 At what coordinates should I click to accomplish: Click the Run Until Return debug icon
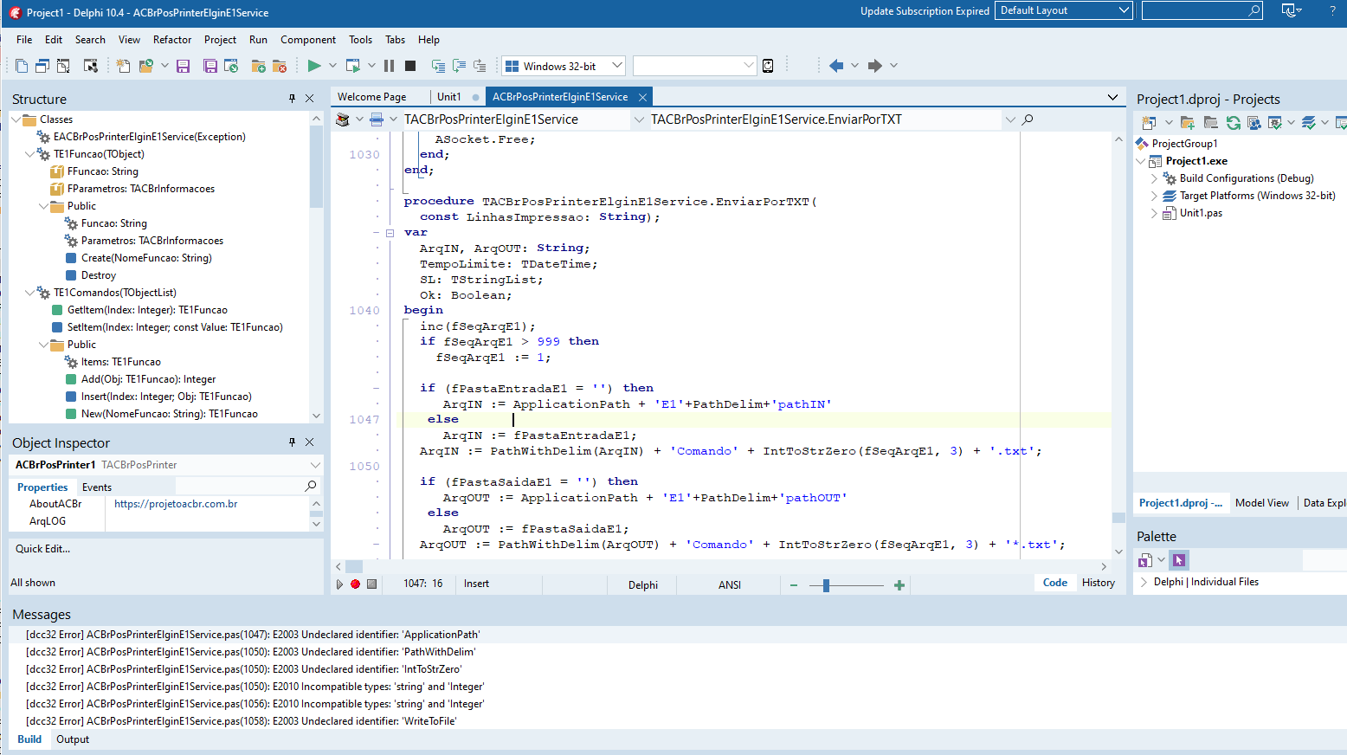[x=480, y=66]
